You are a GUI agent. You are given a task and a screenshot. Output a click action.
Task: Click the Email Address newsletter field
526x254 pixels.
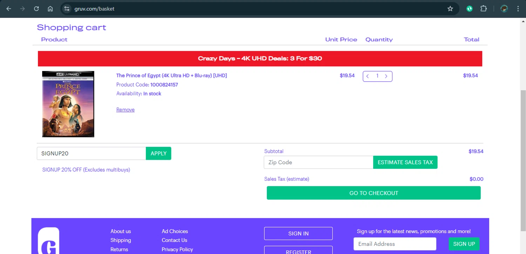point(395,244)
